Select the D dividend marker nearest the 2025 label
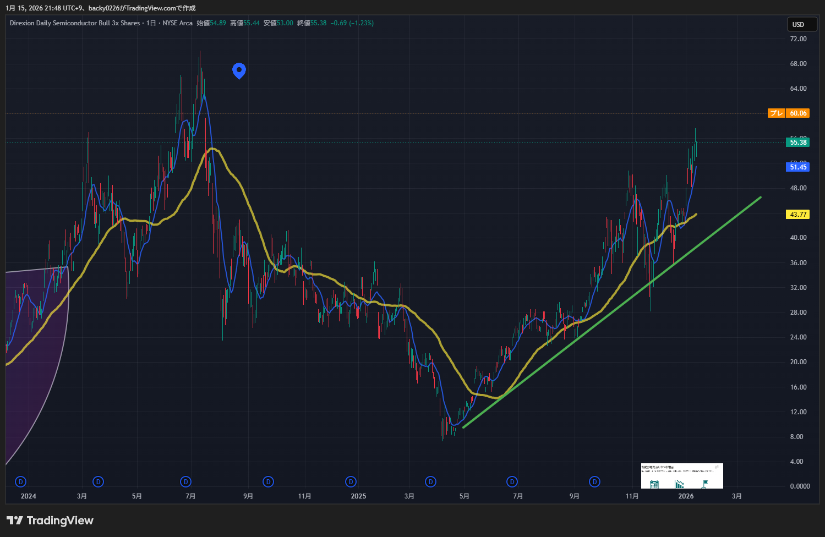 point(351,482)
